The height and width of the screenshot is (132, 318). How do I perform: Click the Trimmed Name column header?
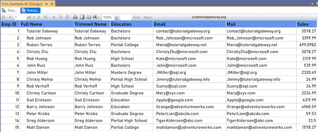click(x=92, y=24)
